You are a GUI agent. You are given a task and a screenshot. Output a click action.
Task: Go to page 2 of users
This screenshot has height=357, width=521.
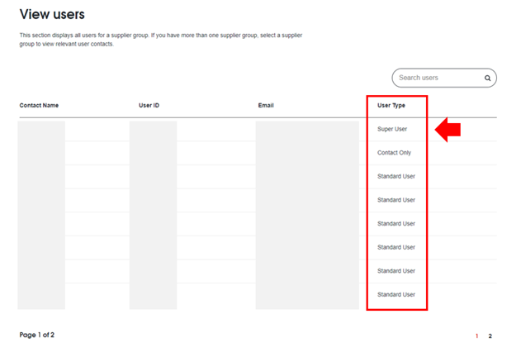click(x=490, y=336)
